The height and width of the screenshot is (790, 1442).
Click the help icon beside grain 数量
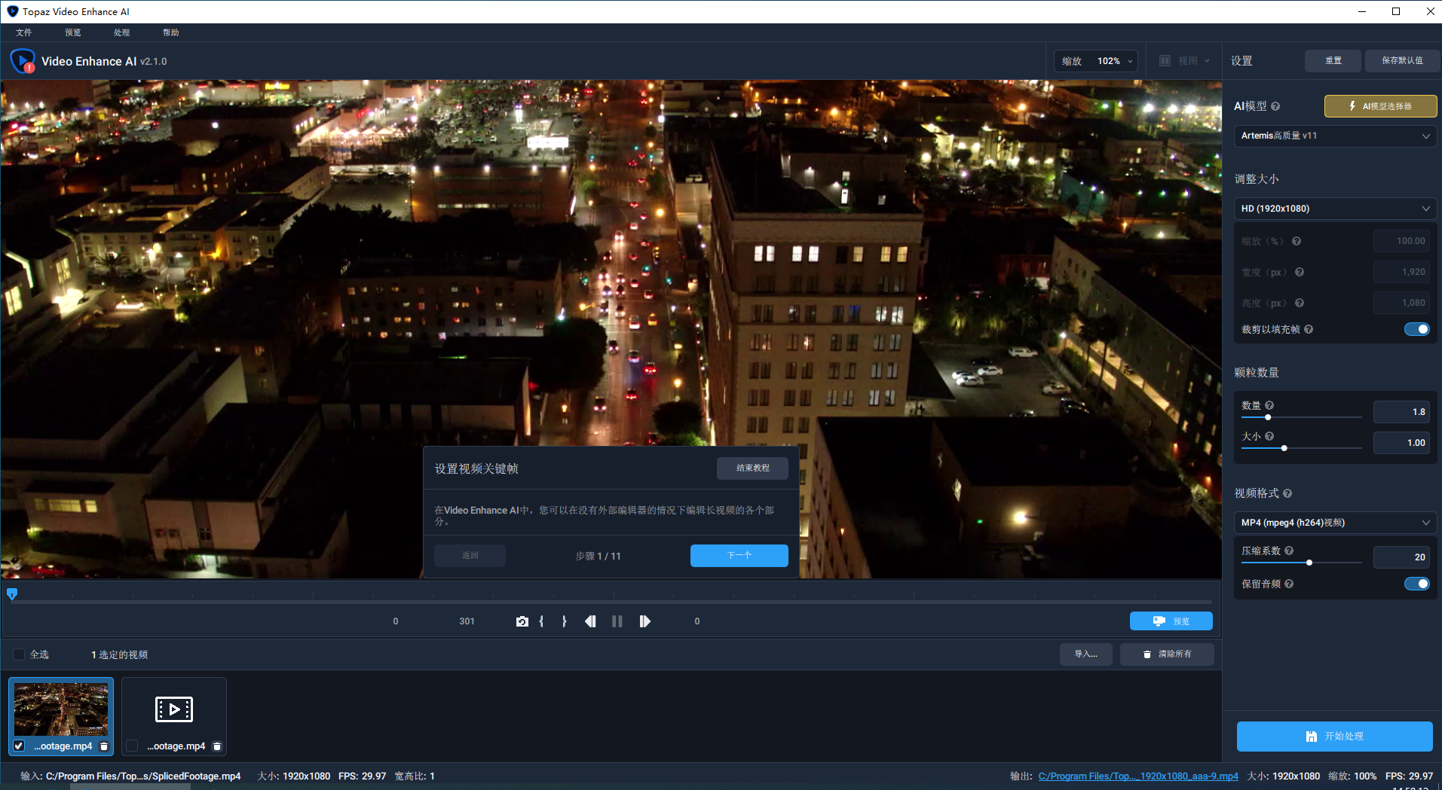(1269, 405)
